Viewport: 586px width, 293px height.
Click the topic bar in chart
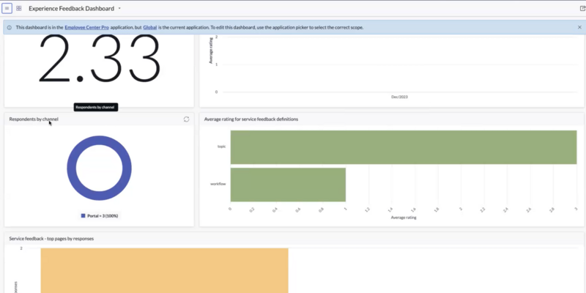point(404,147)
